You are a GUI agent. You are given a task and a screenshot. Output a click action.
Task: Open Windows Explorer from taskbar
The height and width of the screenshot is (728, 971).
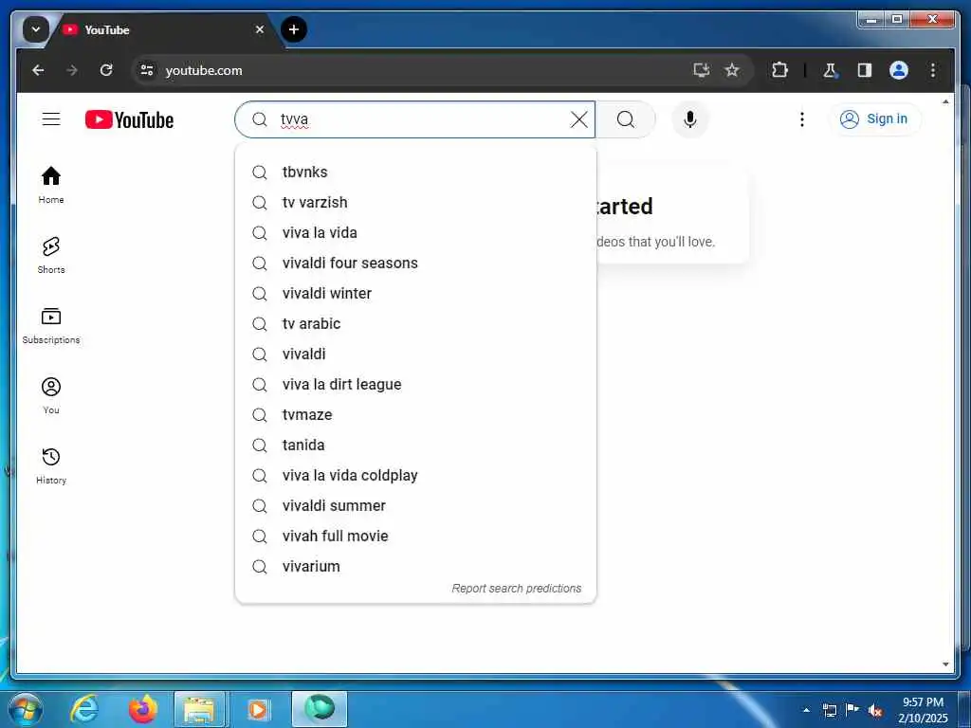point(199,709)
